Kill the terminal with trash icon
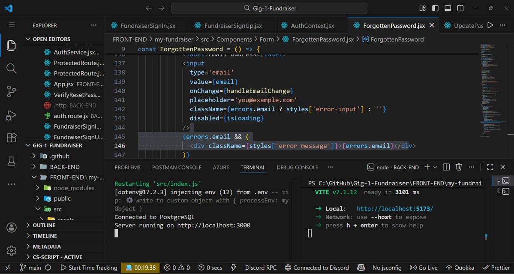The width and height of the screenshot is (514, 274). pos(459,167)
